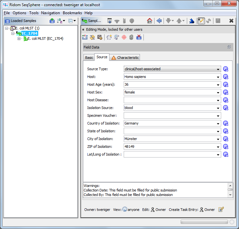Click the red target icon
239x229 pixels.
[124, 37]
